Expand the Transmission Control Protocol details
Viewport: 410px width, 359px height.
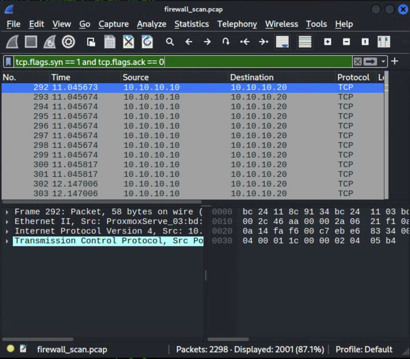7,241
